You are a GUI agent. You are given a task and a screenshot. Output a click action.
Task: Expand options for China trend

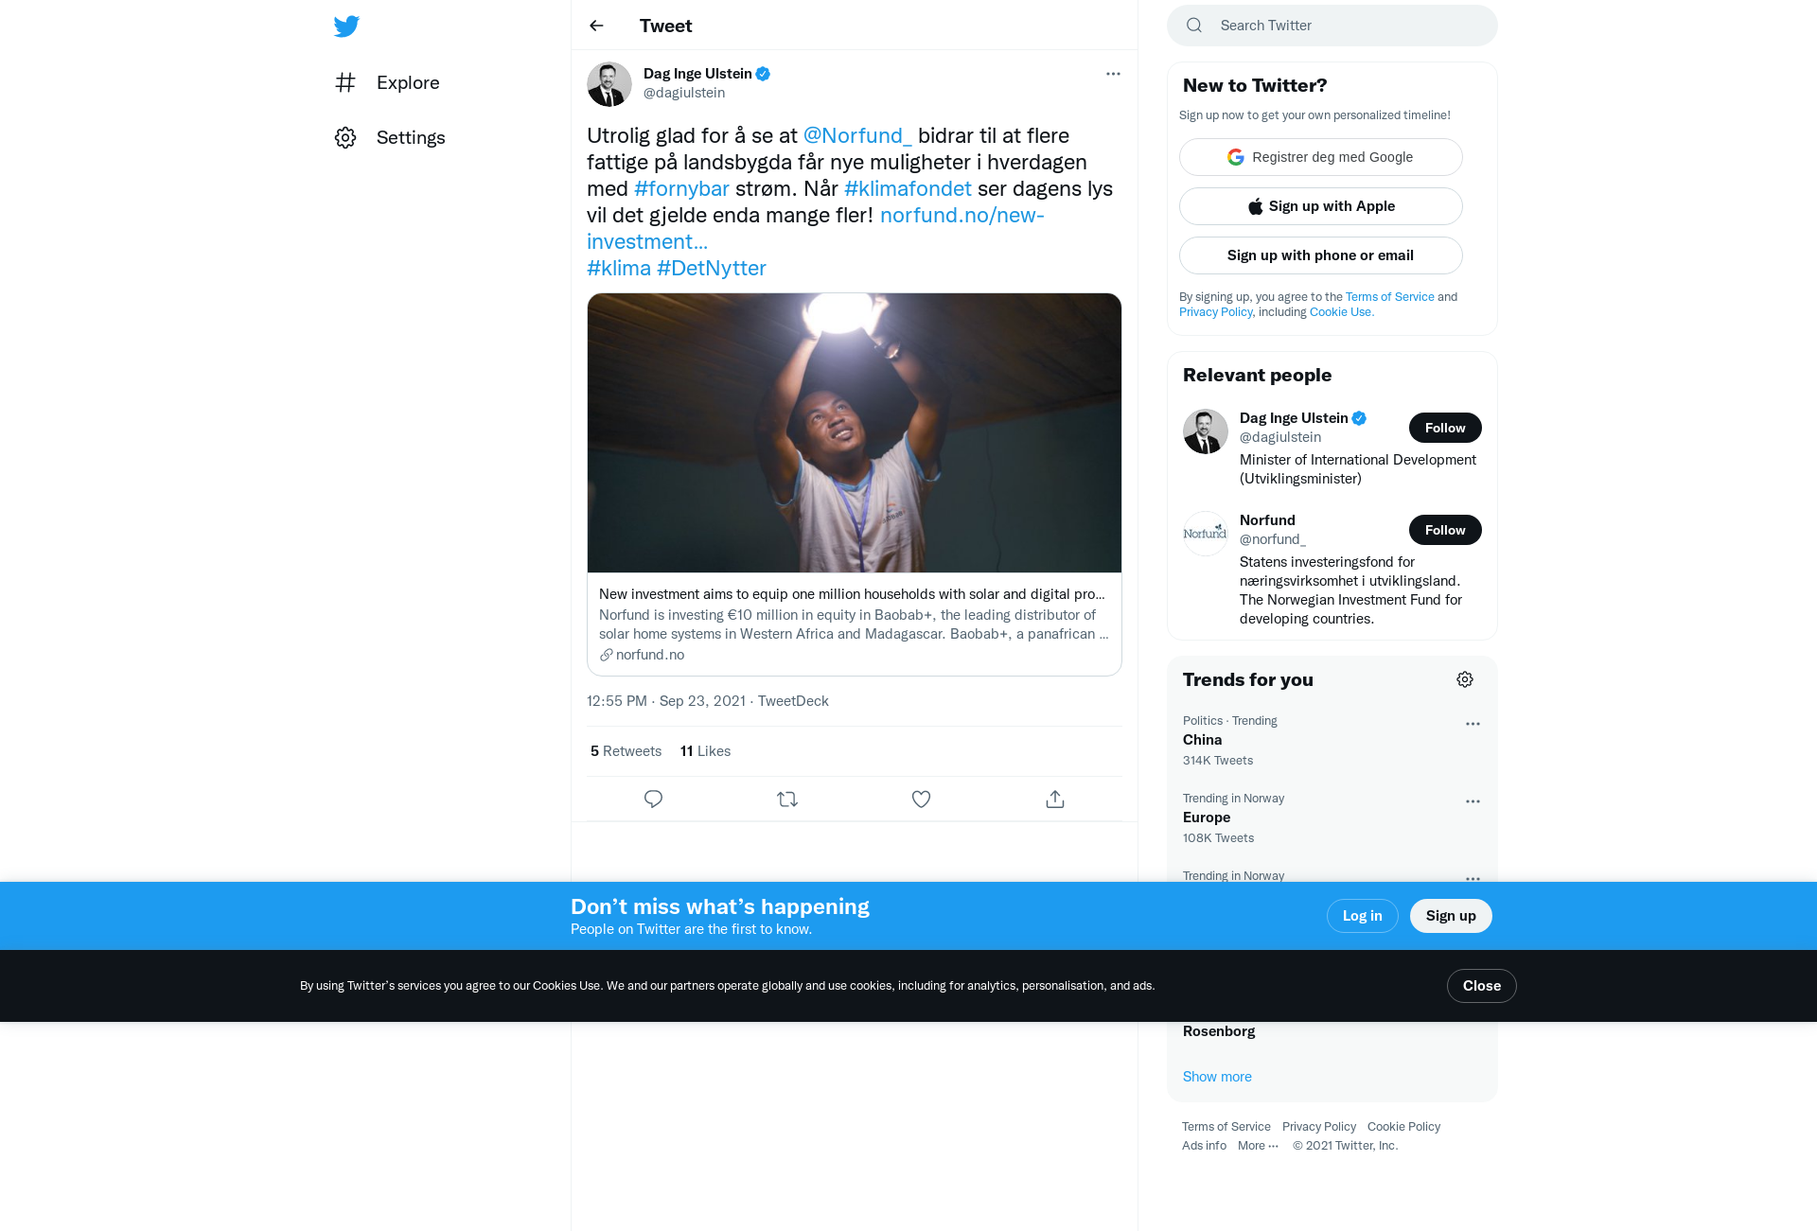tap(1473, 724)
